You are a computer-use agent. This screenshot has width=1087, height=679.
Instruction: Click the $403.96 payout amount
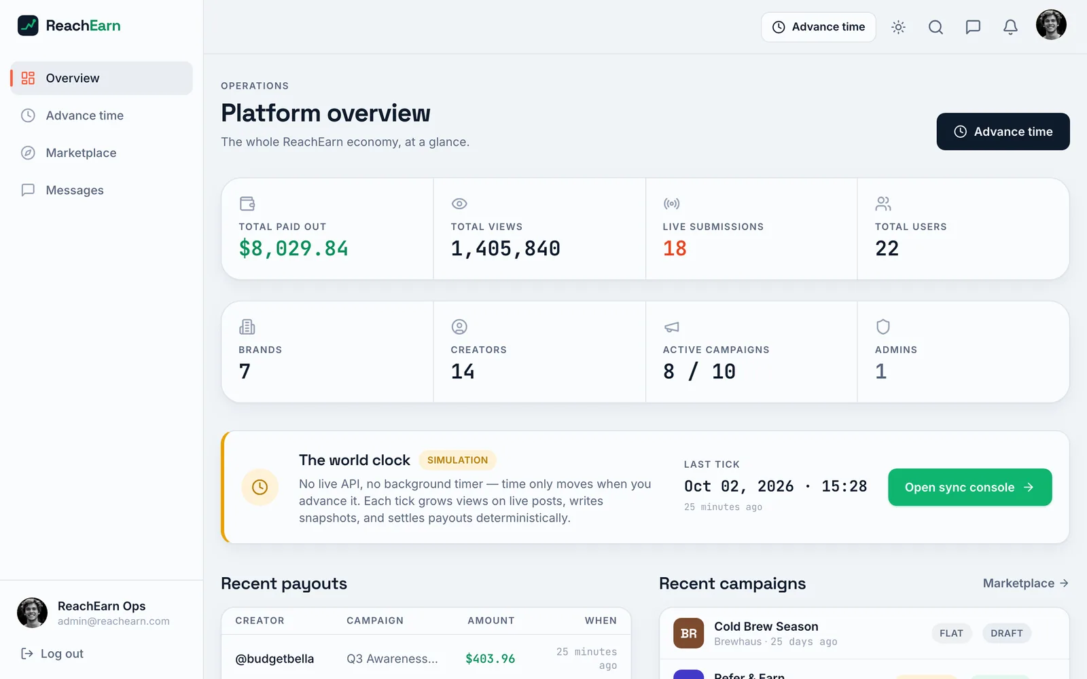(490, 659)
